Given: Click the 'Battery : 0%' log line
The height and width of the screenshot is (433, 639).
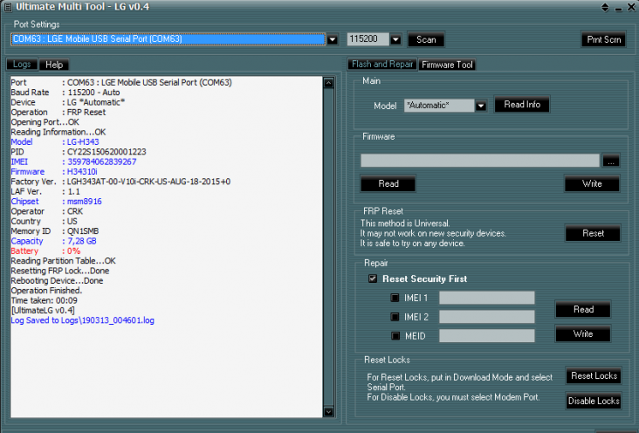Looking at the screenshot, I should pos(45,251).
